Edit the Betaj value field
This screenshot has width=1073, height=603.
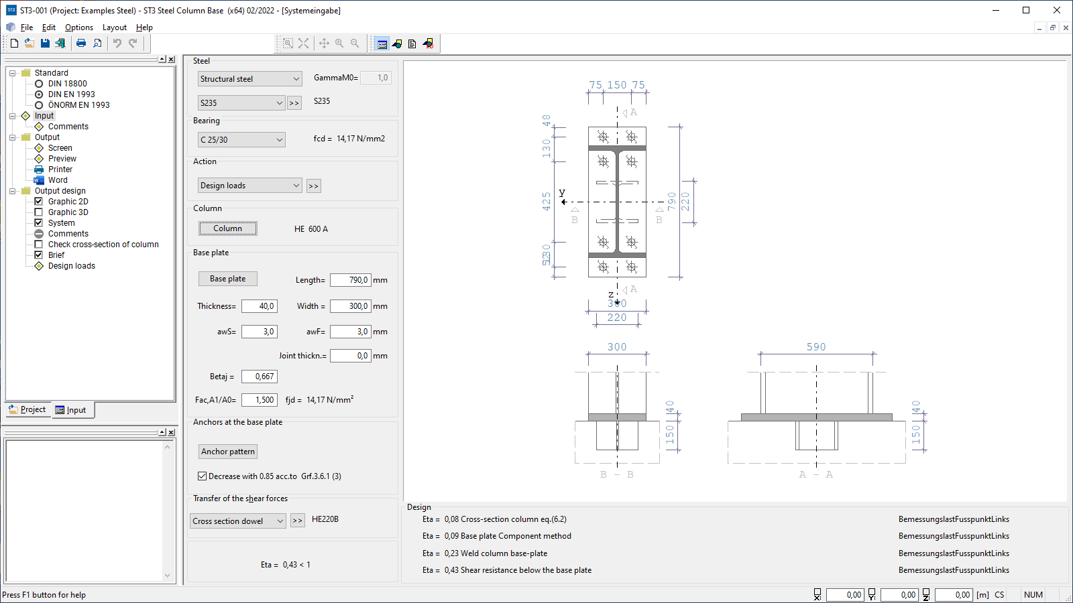(260, 377)
